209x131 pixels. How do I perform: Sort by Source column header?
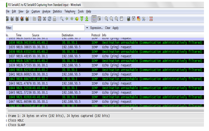[46, 35]
